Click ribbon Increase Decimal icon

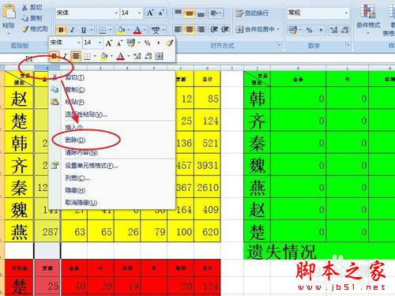tap(333, 30)
